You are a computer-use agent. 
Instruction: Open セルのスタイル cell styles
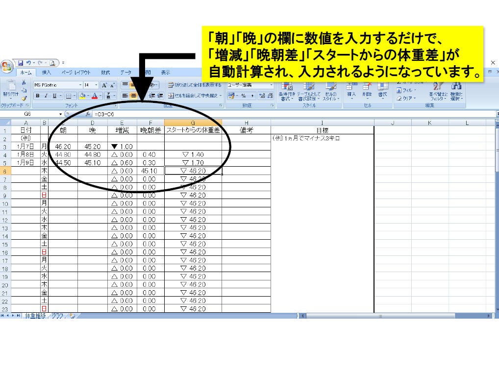pos(331,92)
